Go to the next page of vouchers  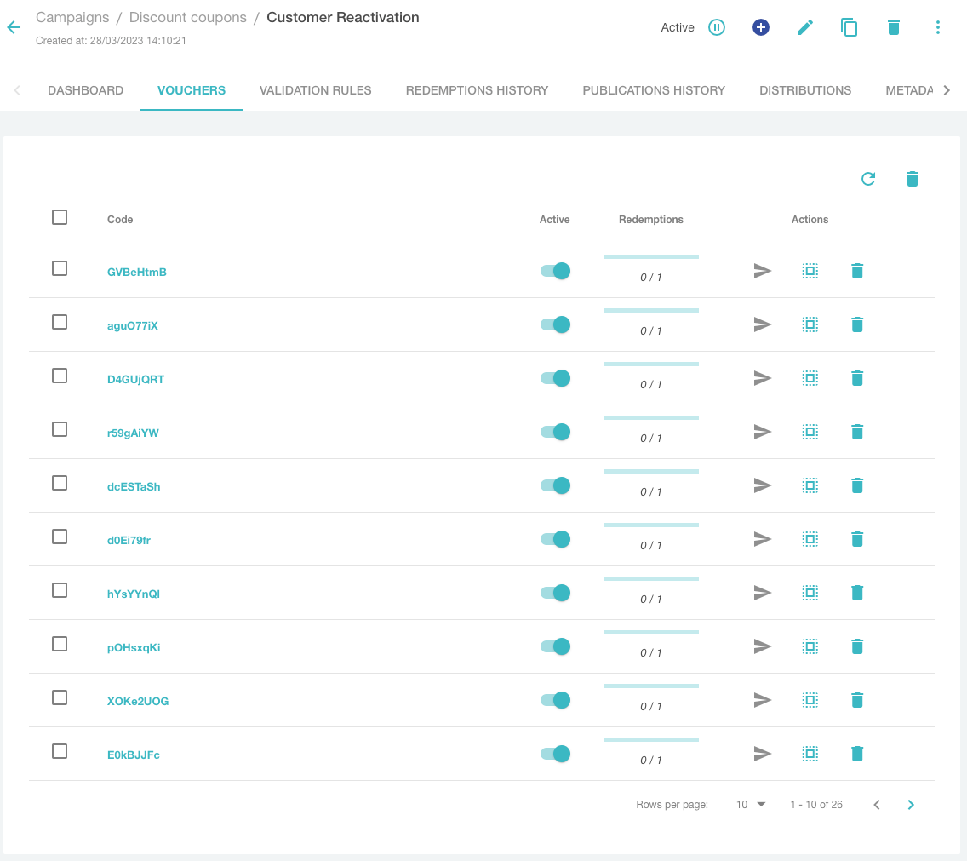click(911, 805)
